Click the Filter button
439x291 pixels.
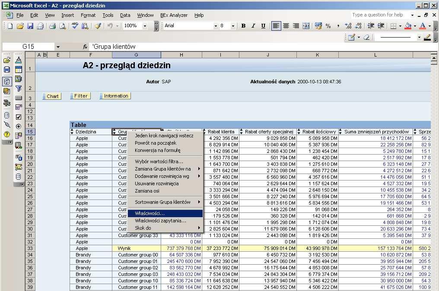(81, 96)
